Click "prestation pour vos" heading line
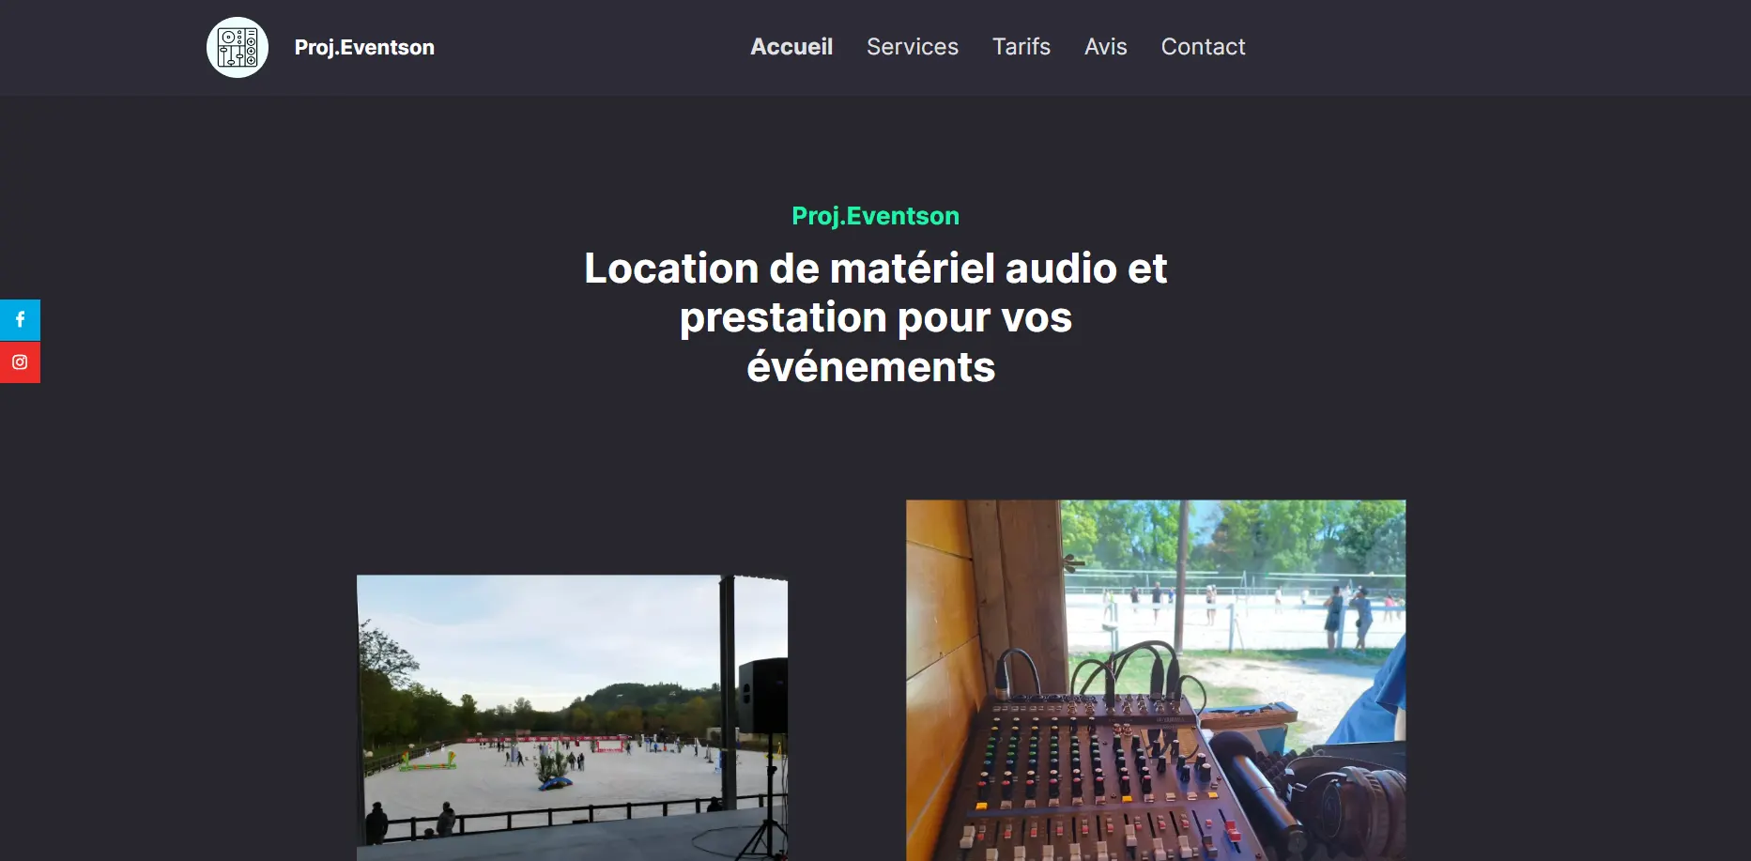This screenshot has height=861, width=1751. pos(875,317)
